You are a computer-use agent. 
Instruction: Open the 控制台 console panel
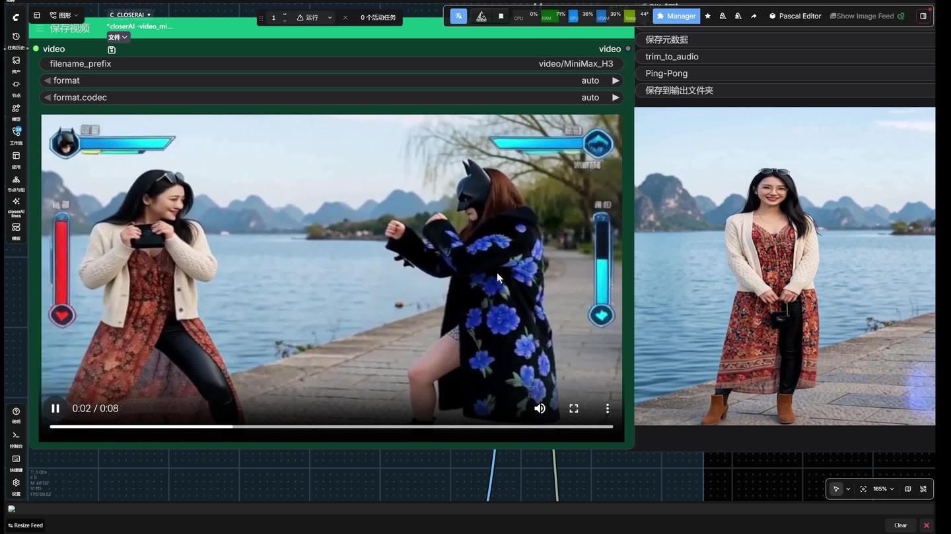(16, 439)
